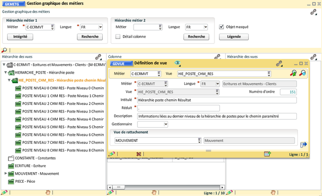
Task: Click the Intitulé text field
Action: coord(216,100)
